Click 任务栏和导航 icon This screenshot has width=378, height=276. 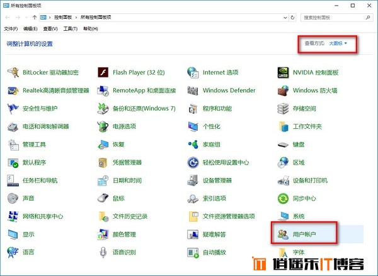pos(13,180)
